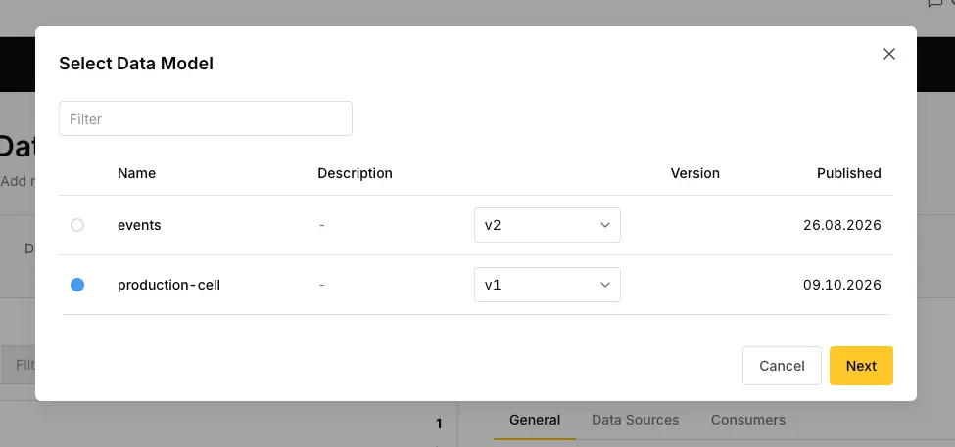This screenshot has height=447, width=955.
Task: Open the production-cell version dropdown showing v1
Action: click(547, 285)
